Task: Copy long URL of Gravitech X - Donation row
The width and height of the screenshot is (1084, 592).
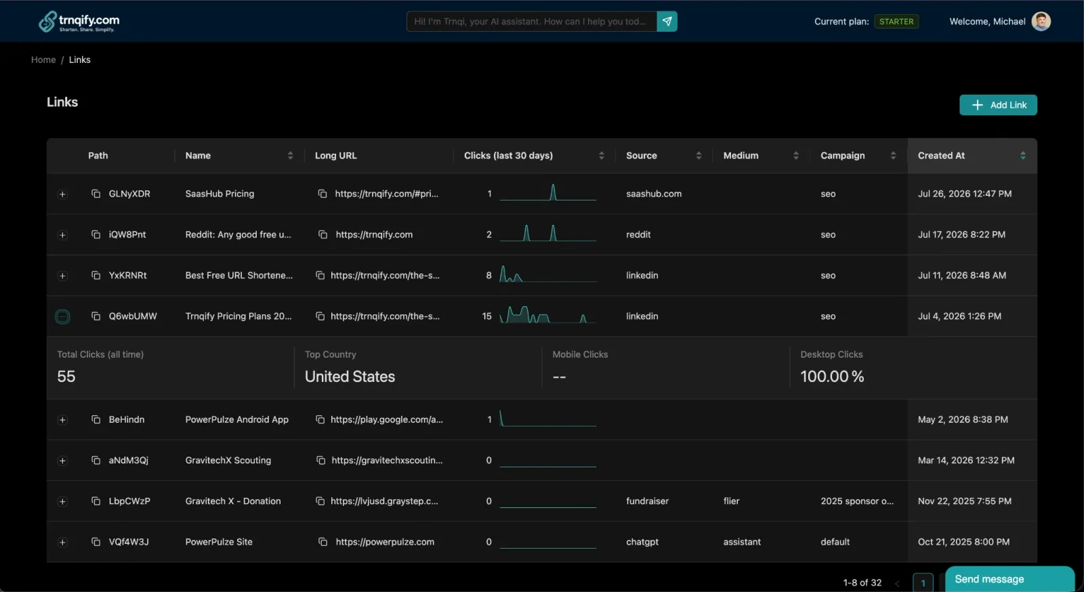Action: 320,501
